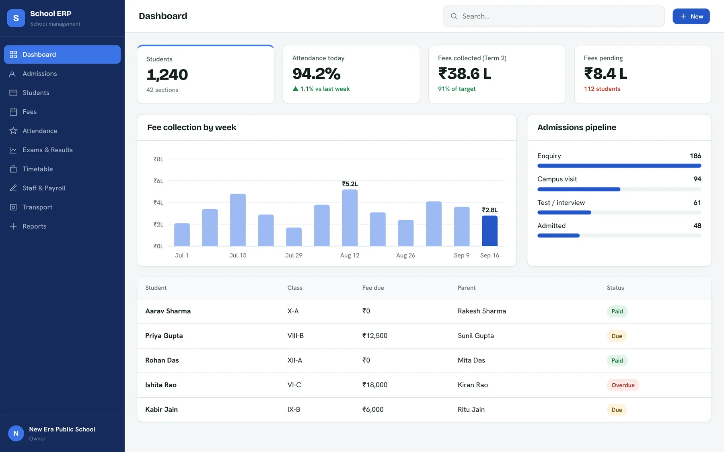
Task: Click the Admissions person icon
Action: [13, 74]
